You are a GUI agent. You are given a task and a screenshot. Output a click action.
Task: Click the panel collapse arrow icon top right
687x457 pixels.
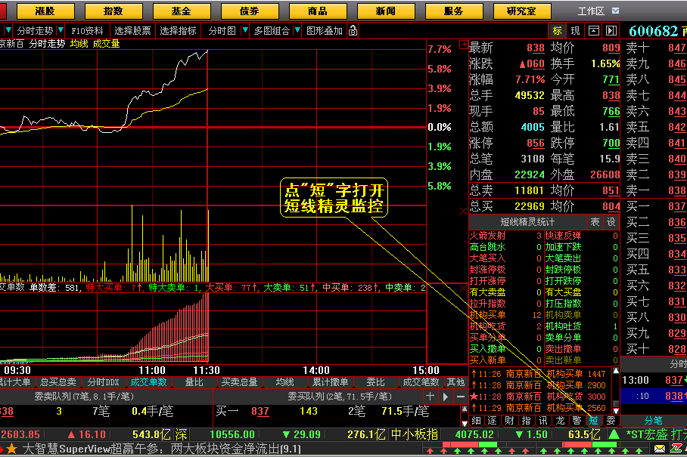click(x=611, y=31)
